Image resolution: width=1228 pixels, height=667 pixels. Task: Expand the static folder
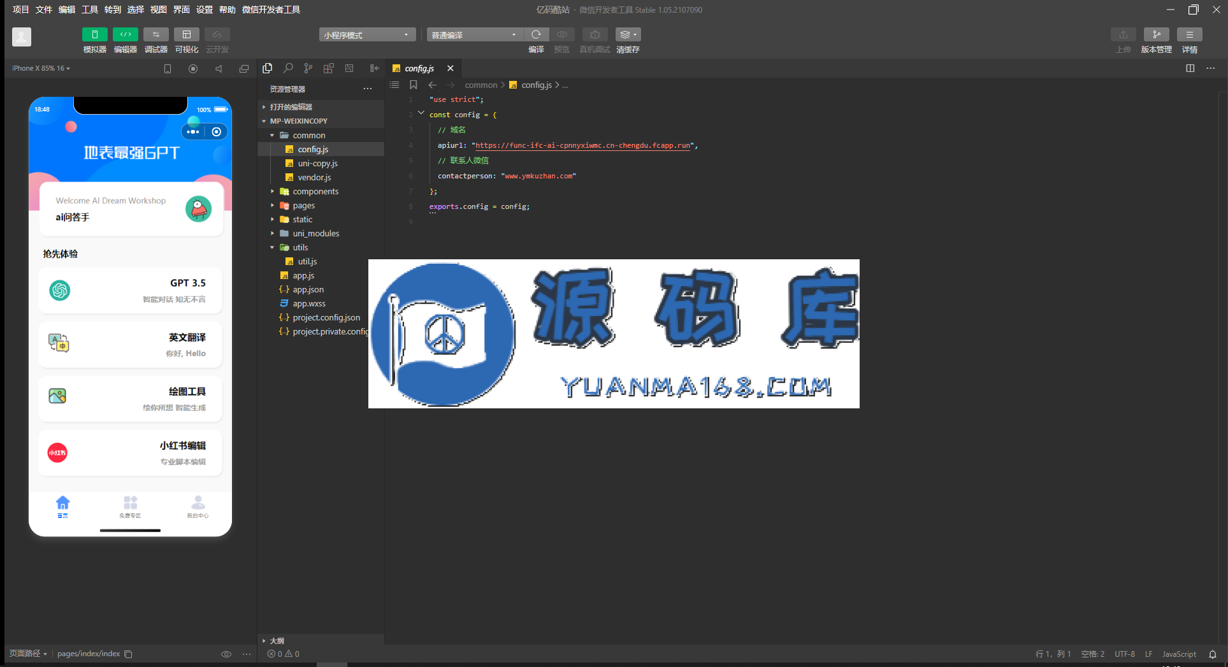click(x=321, y=219)
